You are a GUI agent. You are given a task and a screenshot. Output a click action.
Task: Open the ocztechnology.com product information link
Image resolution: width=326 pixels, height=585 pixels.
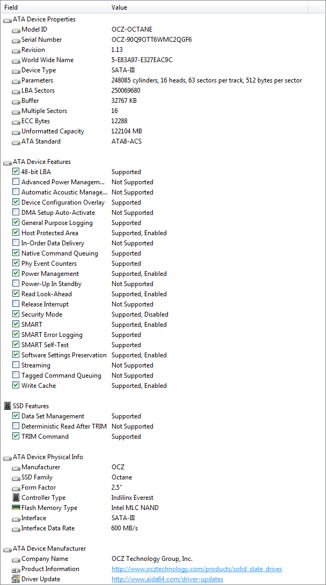197,569
